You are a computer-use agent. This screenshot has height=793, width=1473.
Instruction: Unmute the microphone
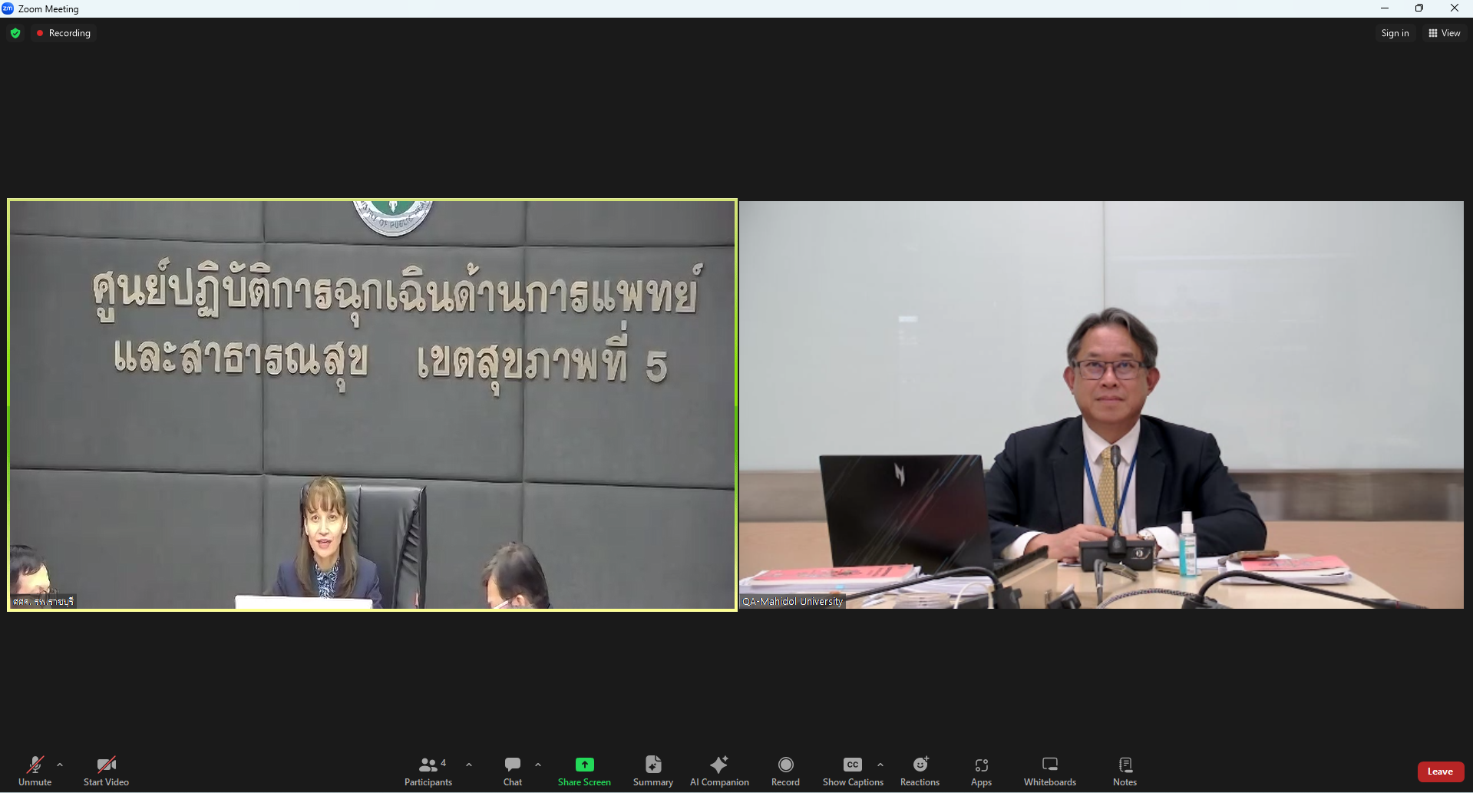click(x=35, y=771)
